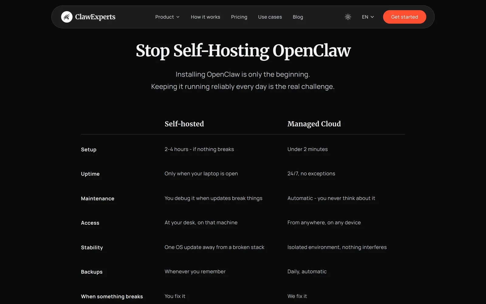Click 'Automatic - you never think about it'
The height and width of the screenshot is (304, 486).
331,198
